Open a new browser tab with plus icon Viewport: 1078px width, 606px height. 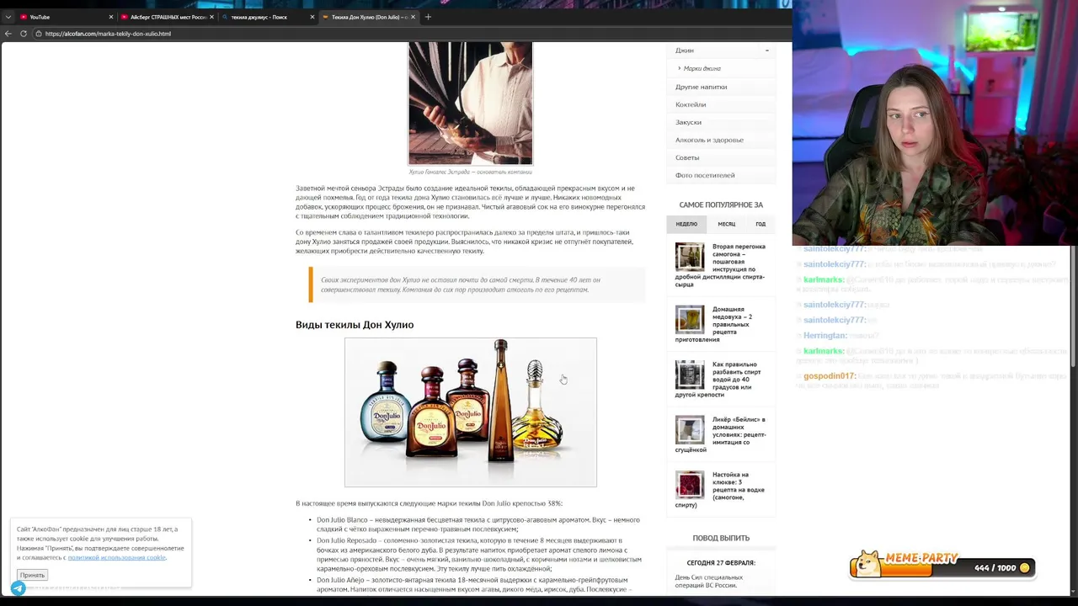(x=428, y=17)
